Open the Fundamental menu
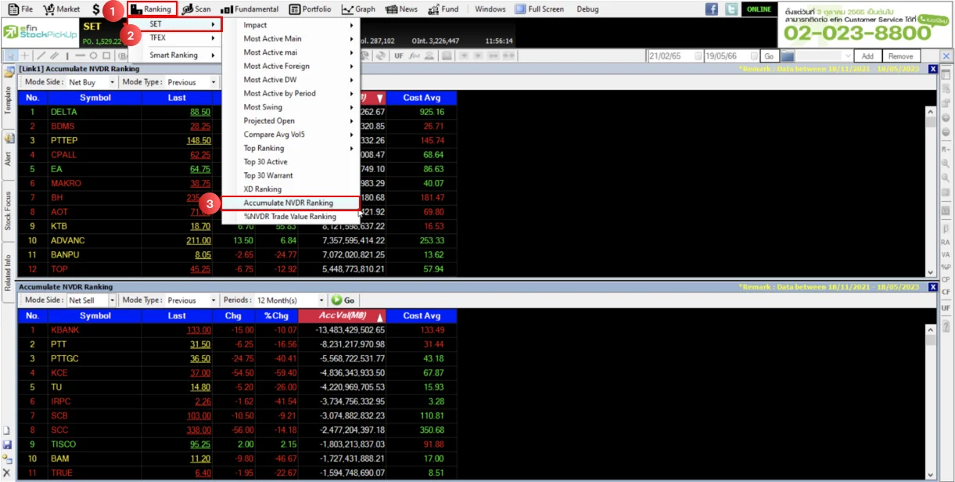Image resolution: width=955 pixels, height=482 pixels. click(x=250, y=9)
